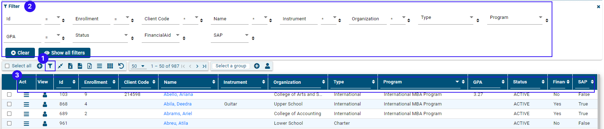Select the client code cell 214598
The image size is (604, 129).
pos(132,94)
